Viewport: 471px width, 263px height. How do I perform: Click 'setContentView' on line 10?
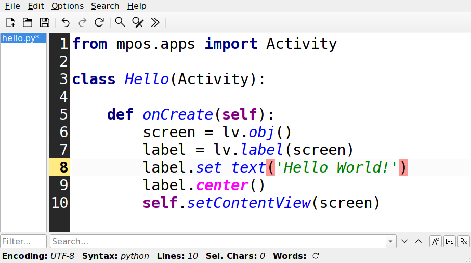pyautogui.click(x=248, y=203)
